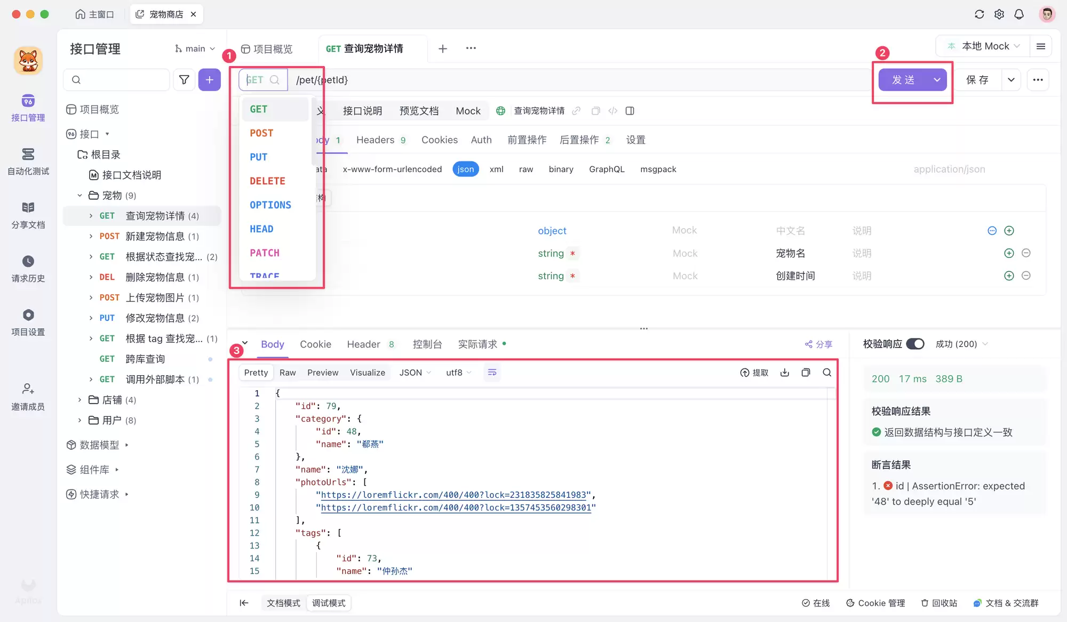Select POST 新建宠物信息 in tree
The image size is (1067, 622).
pos(142,236)
